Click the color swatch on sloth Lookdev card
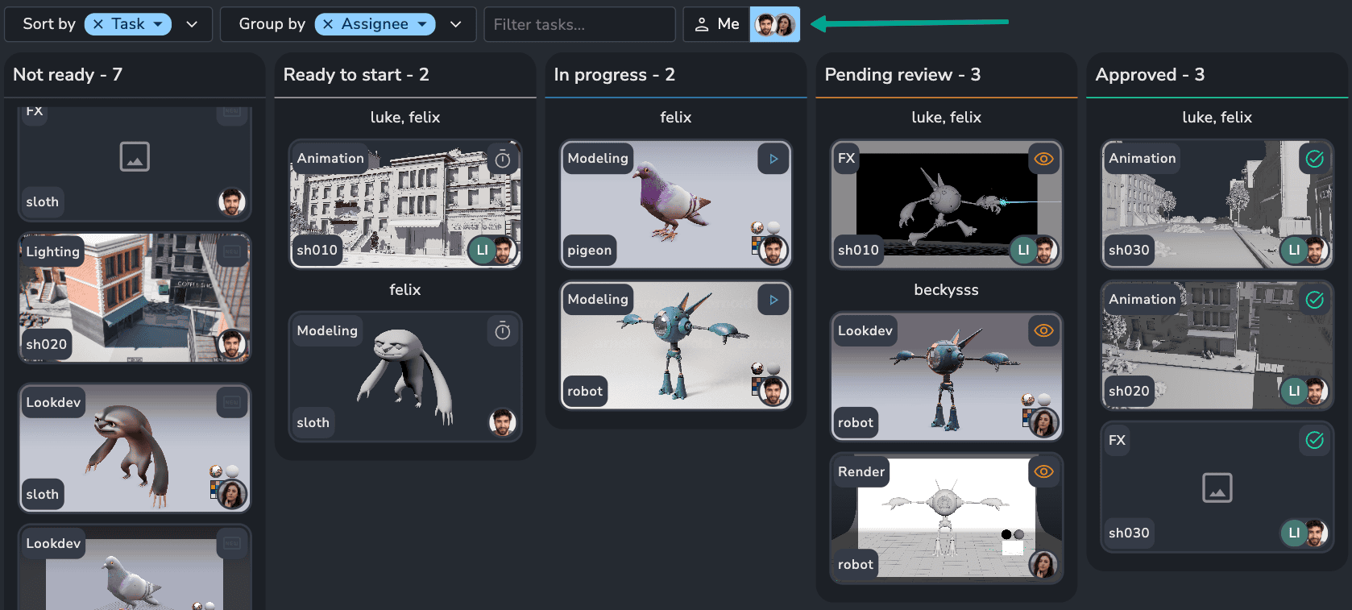 coord(214,489)
